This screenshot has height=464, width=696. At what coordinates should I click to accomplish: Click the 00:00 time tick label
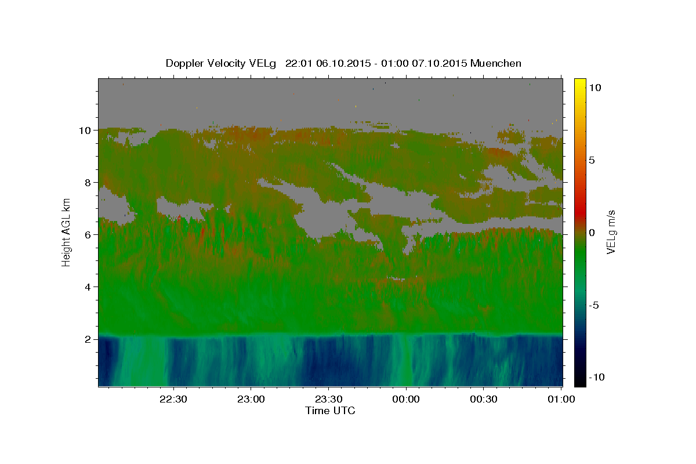pyautogui.click(x=406, y=399)
